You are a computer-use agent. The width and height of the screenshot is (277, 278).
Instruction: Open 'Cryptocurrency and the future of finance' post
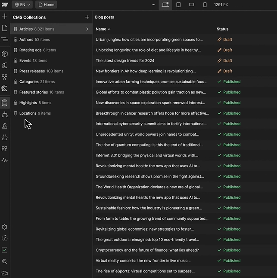point(147,250)
